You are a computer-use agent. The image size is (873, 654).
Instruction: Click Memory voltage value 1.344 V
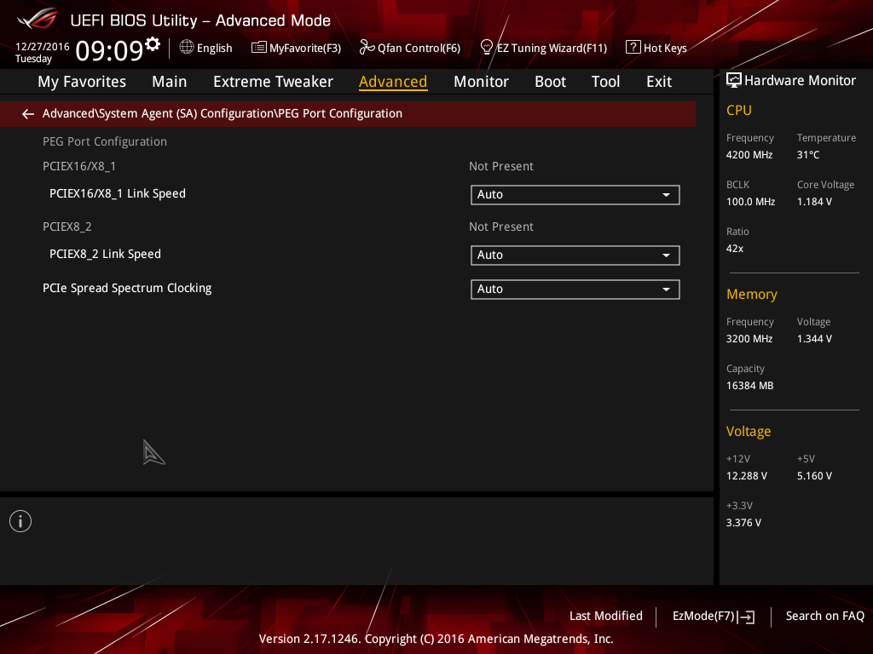[814, 339]
